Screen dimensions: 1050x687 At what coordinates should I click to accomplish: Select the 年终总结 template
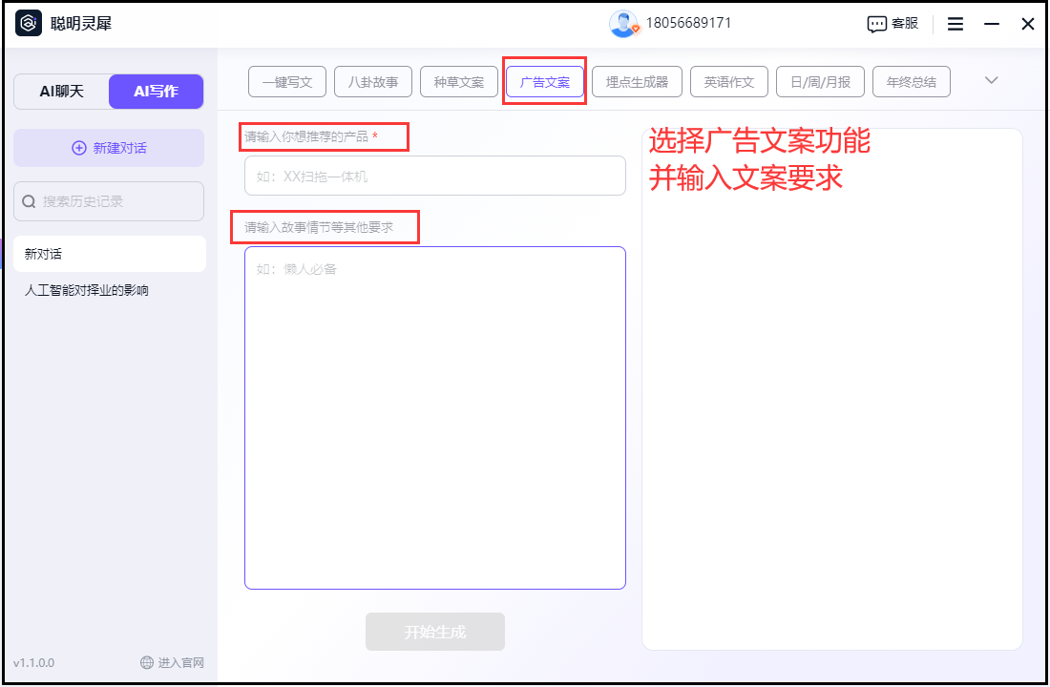pos(911,81)
